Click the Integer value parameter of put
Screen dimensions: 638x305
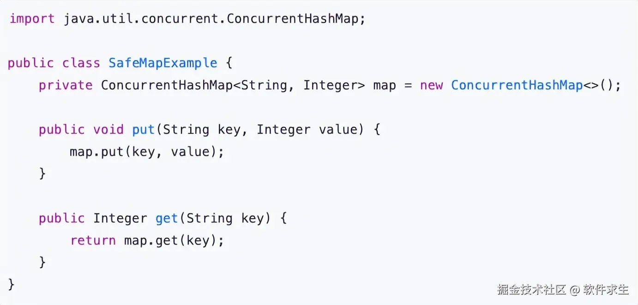coord(307,130)
